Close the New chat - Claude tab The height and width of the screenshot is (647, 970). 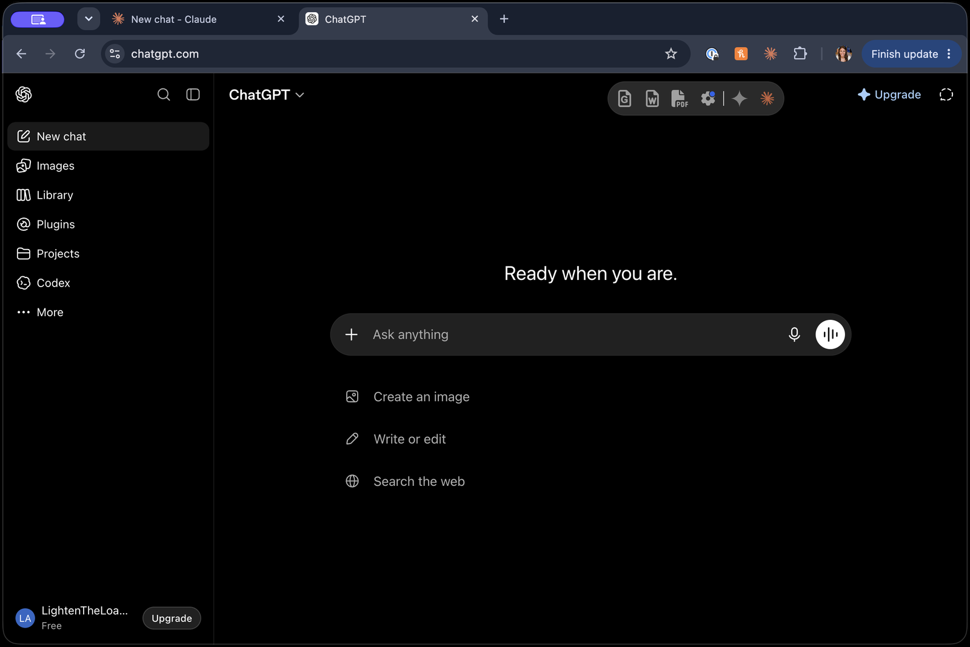click(x=281, y=19)
